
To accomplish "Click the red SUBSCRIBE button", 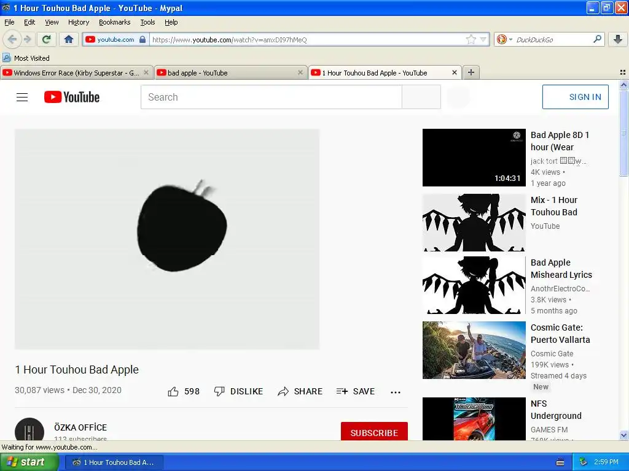I will [x=374, y=431].
